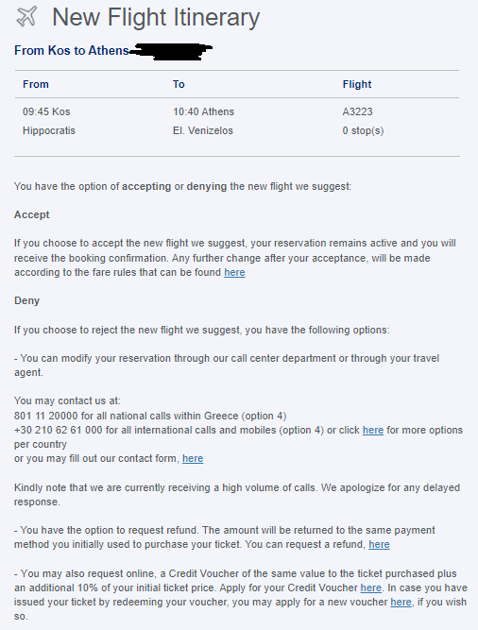478x630 pixels.
Task: Apply for Credit Voucher via 'here' link
Action: point(370,587)
